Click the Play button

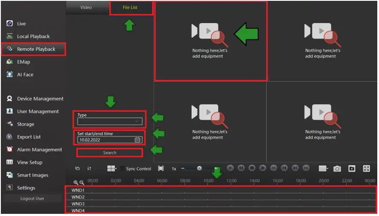click(x=230, y=168)
